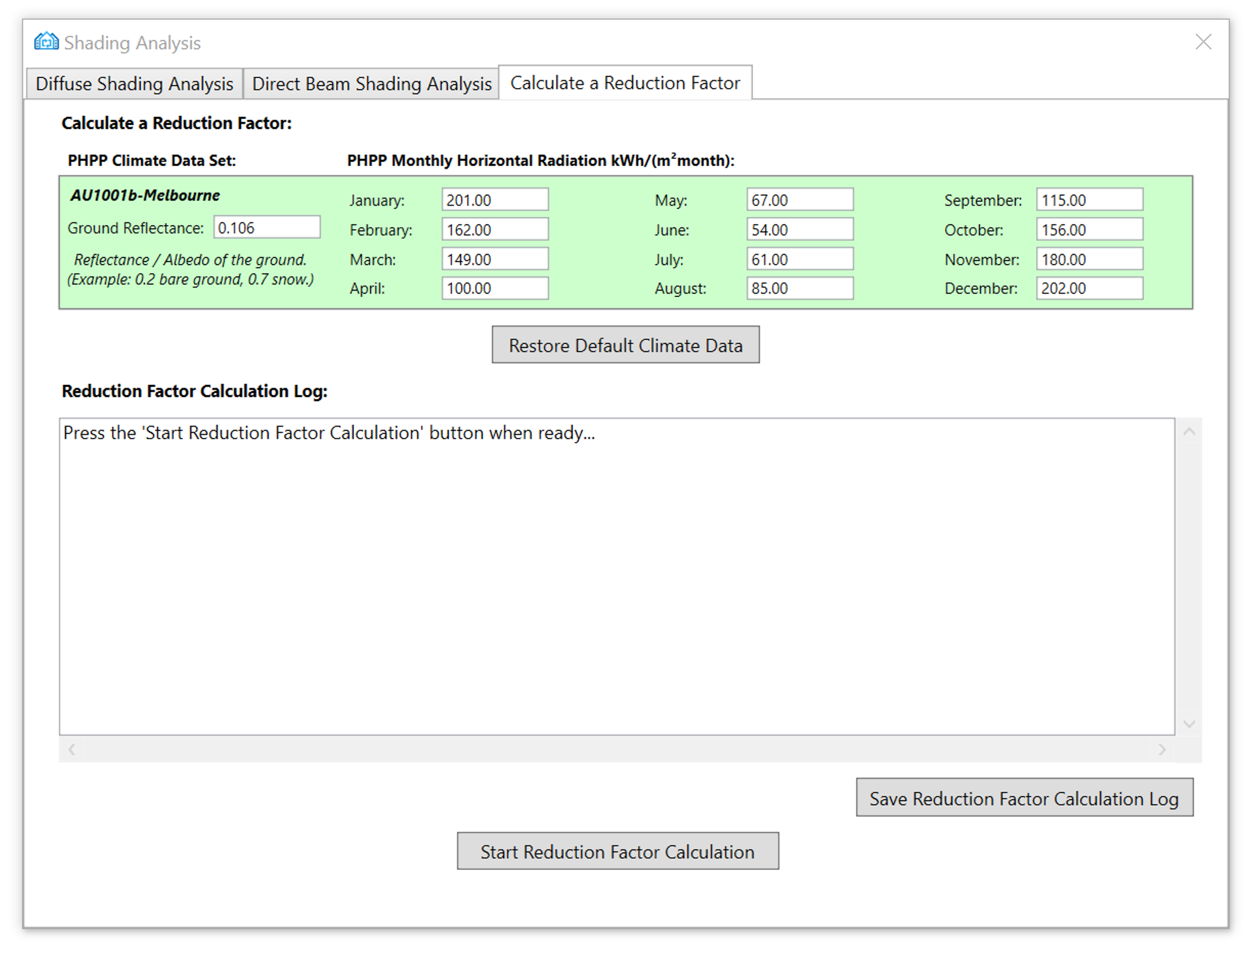1256x954 pixels.
Task: Edit the April radiation value
Action: [x=494, y=288]
